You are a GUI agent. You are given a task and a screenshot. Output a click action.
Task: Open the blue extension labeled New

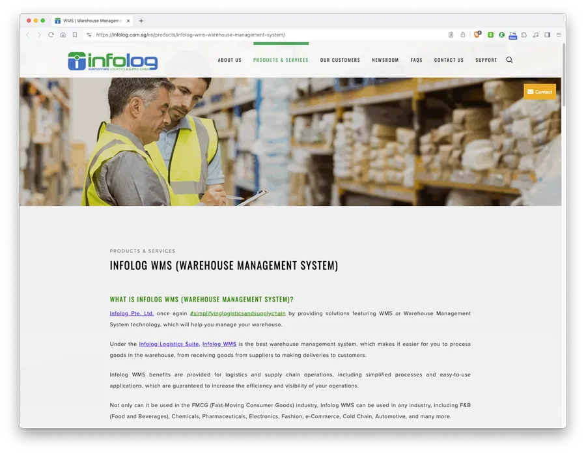[x=513, y=35]
